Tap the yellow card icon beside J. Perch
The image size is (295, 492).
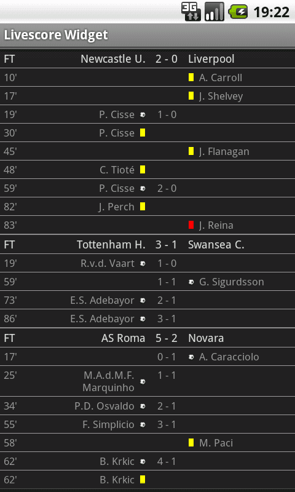click(143, 207)
